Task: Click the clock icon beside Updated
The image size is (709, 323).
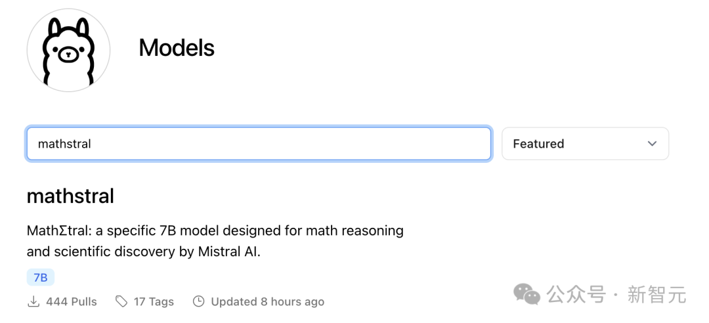Action: pos(198,301)
